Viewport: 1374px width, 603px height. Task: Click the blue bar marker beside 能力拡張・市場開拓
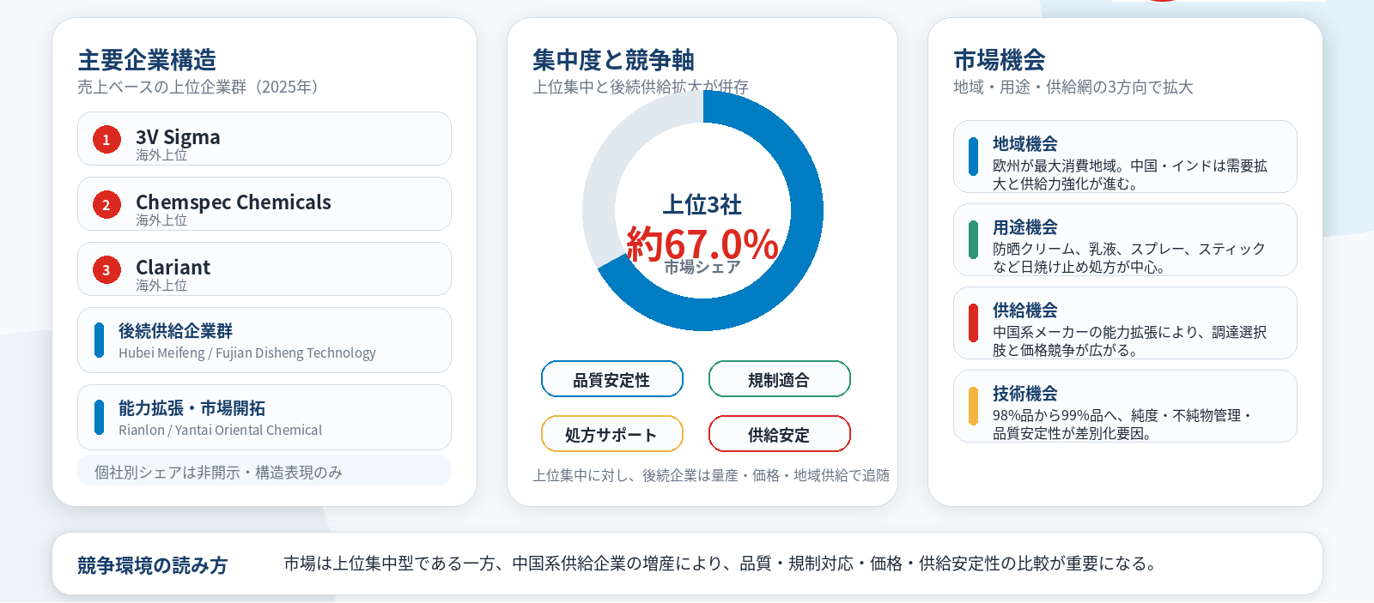pyautogui.click(x=100, y=418)
